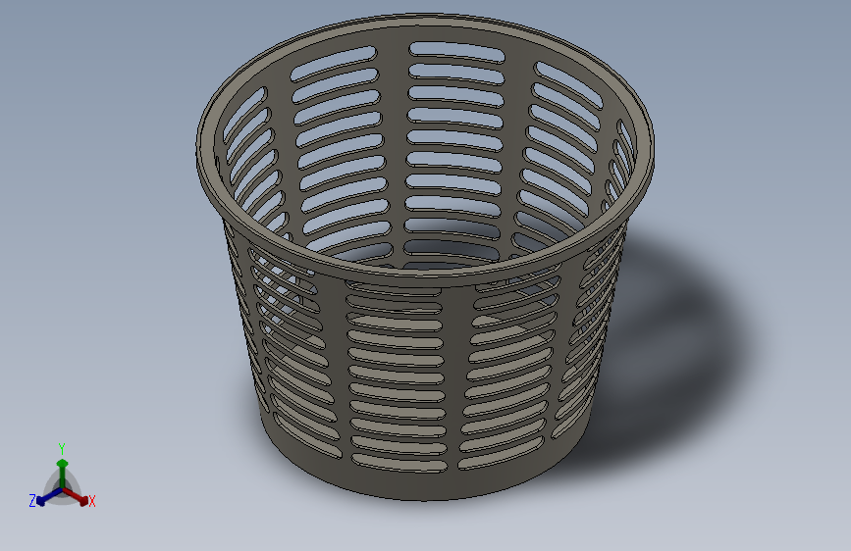Click the blue Z axis of the orientation triad

(x=49, y=497)
